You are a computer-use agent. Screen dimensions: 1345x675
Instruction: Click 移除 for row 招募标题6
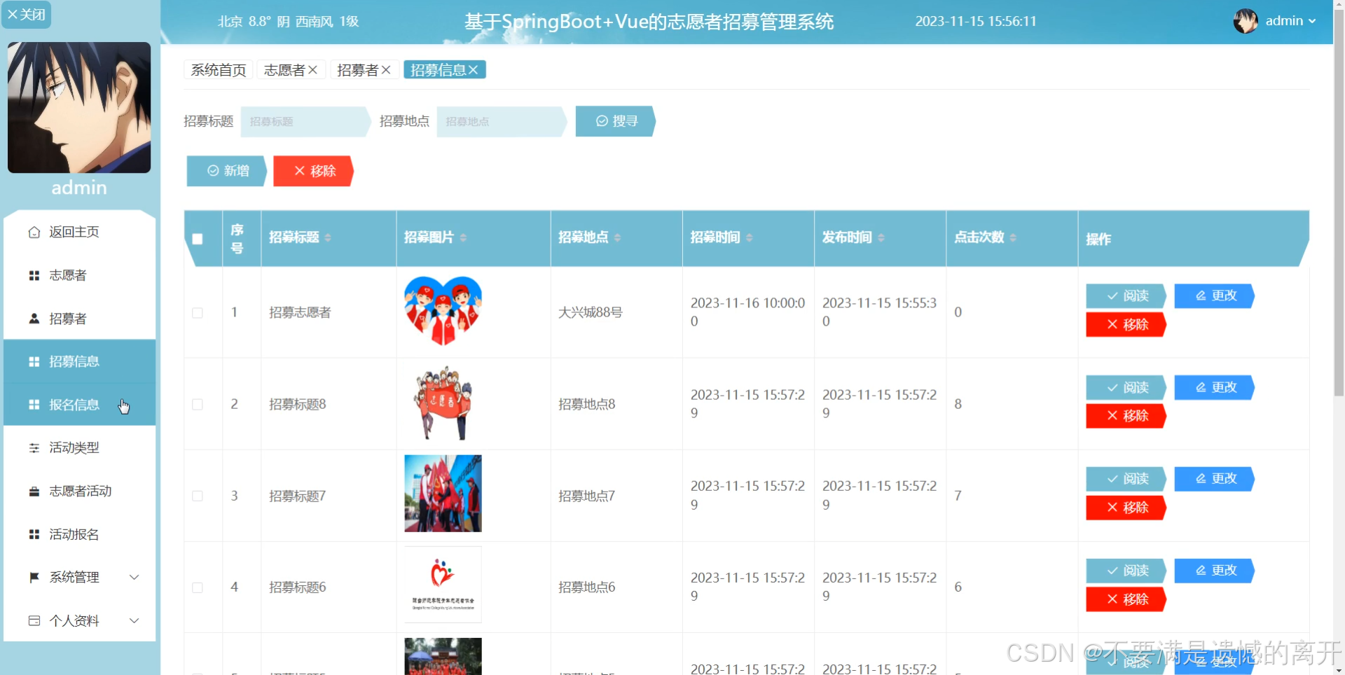[x=1126, y=600]
